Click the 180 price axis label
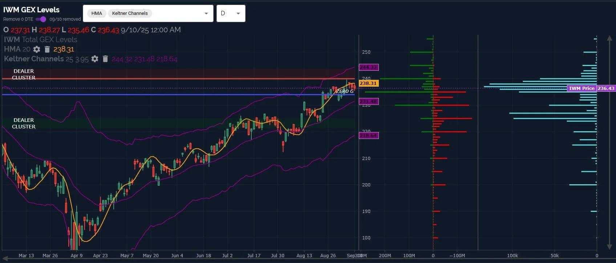The height and width of the screenshot is (263, 616). tap(366, 238)
